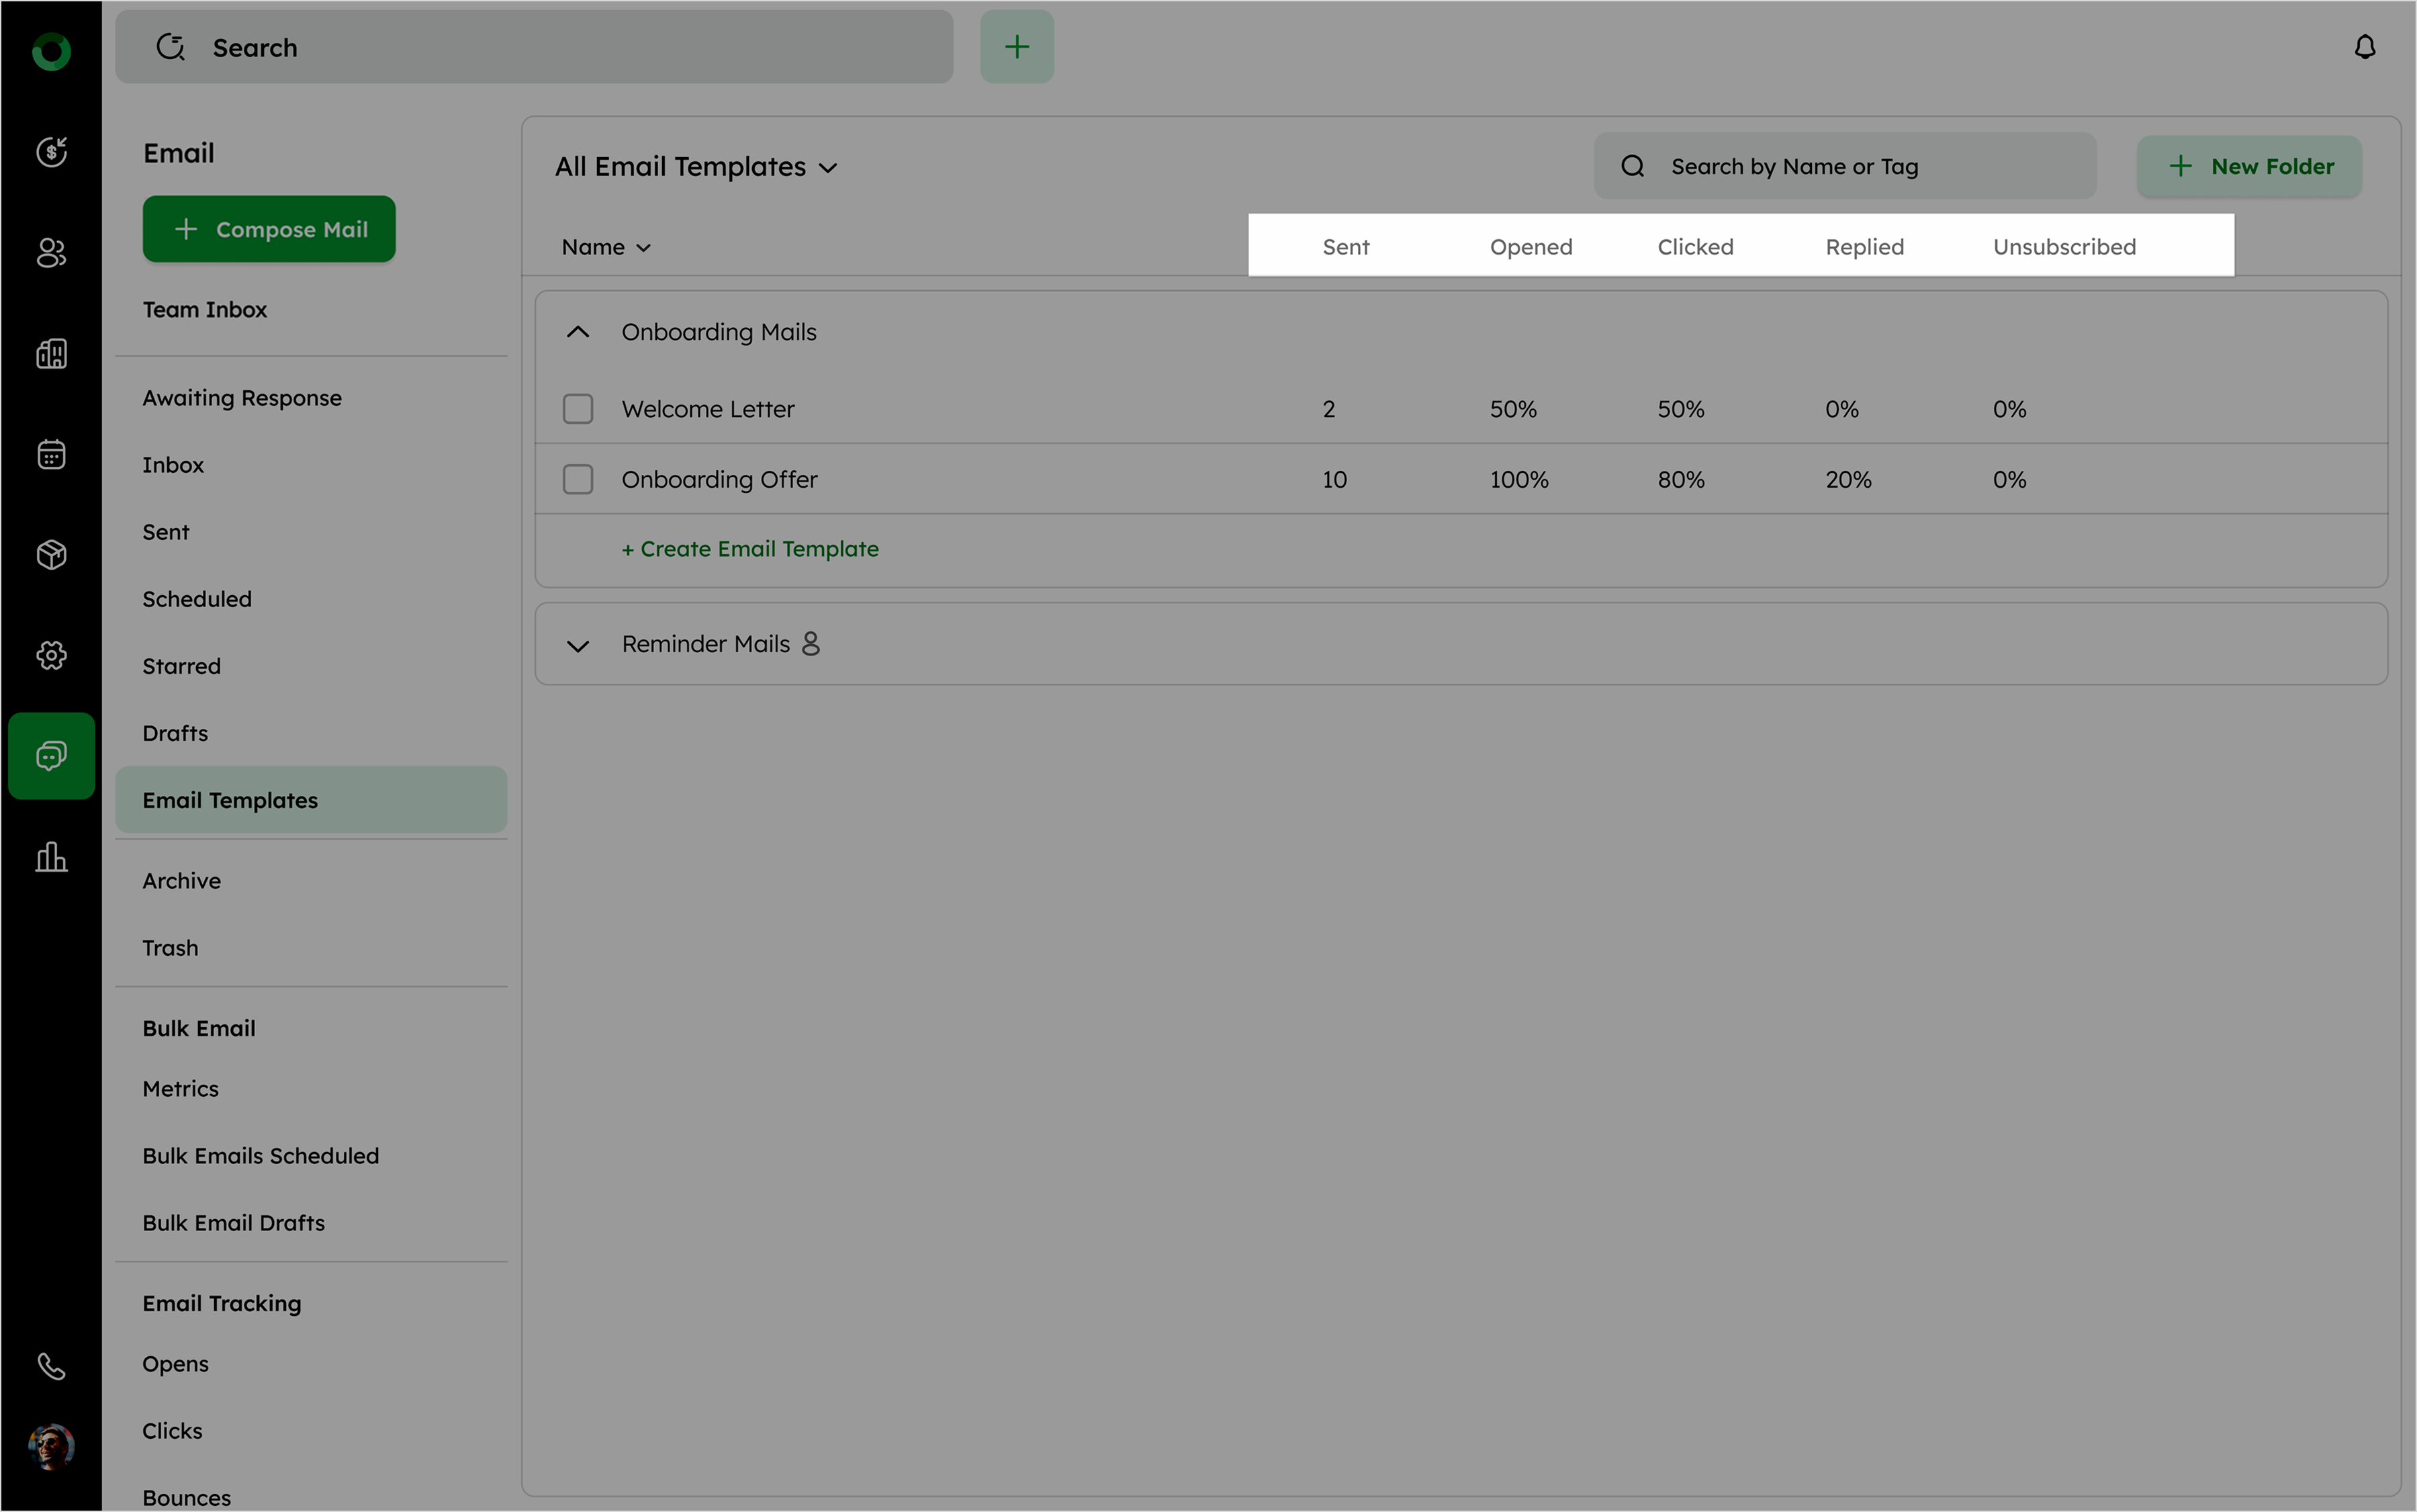Open the contacts icon in sidebar
Image resolution: width=2417 pixels, height=1512 pixels.
pyautogui.click(x=51, y=253)
